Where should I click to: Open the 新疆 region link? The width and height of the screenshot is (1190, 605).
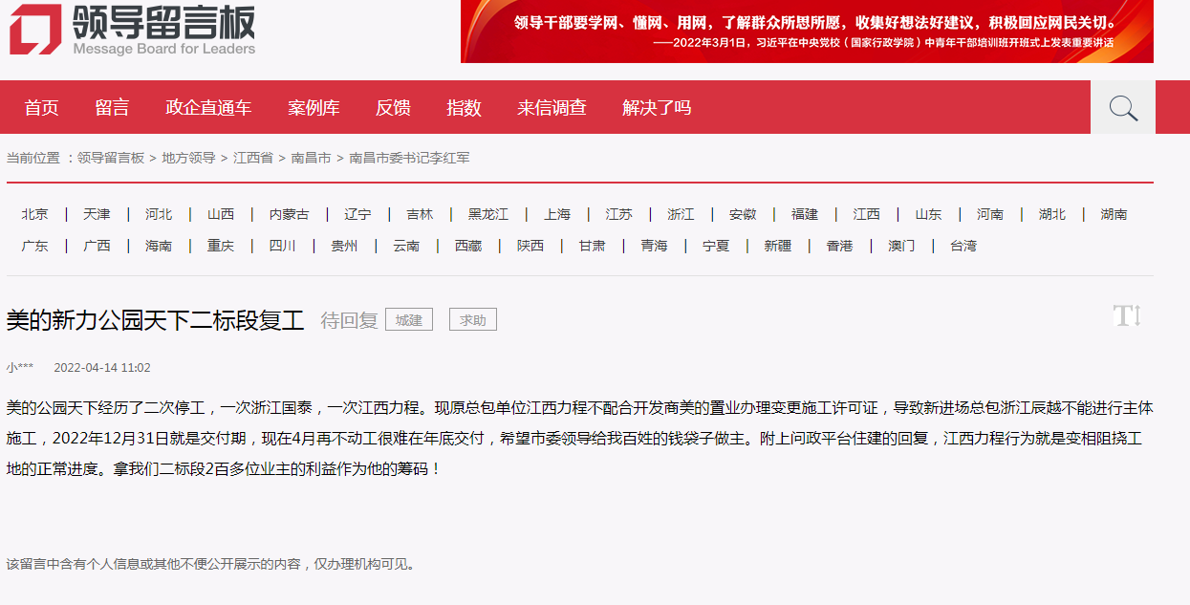(x=777, y=246)
